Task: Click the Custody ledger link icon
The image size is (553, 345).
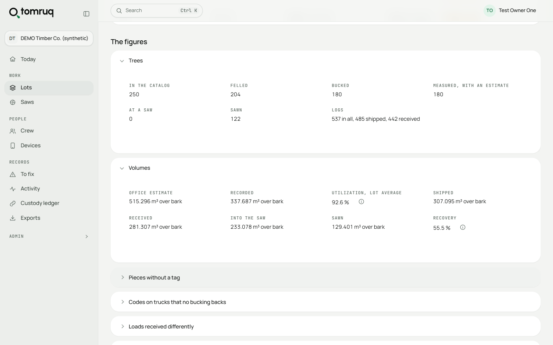Action: (13, 203)
